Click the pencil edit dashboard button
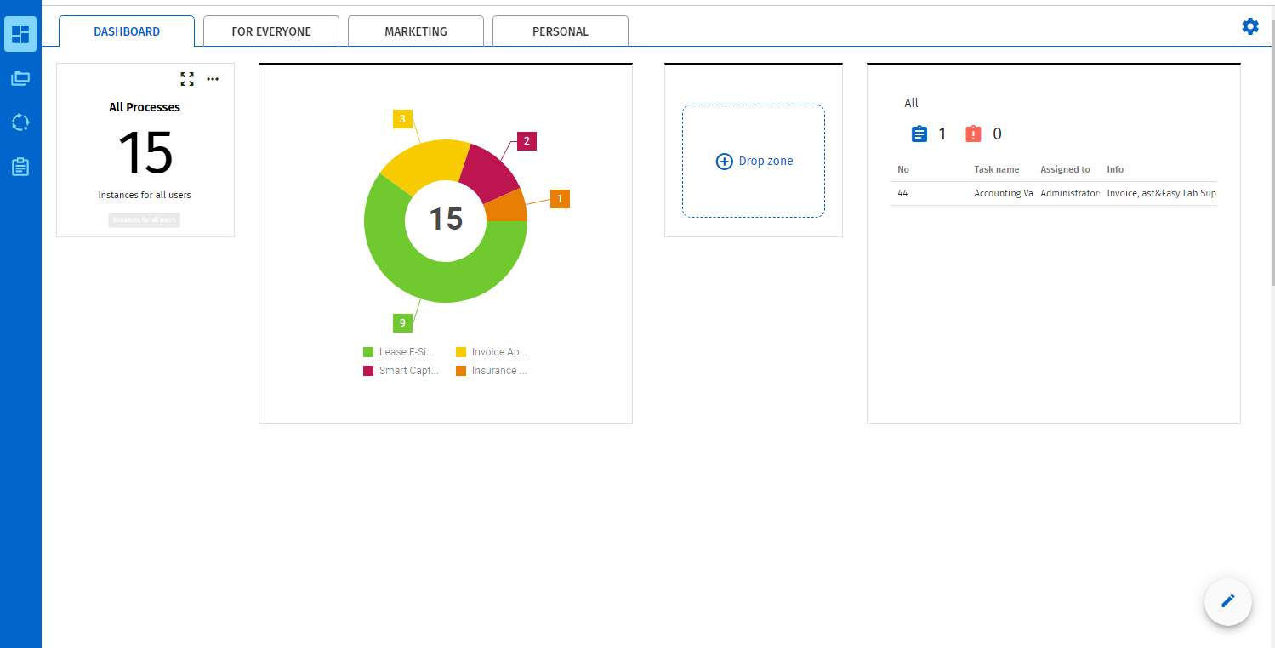Image resolution: width=1275 pixels, height=648 pixels. (1227, 601)
